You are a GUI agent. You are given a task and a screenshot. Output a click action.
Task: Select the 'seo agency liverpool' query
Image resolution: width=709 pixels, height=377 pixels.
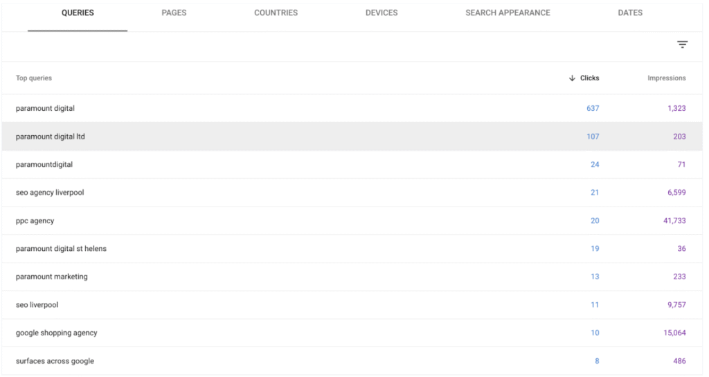(50, 193)
